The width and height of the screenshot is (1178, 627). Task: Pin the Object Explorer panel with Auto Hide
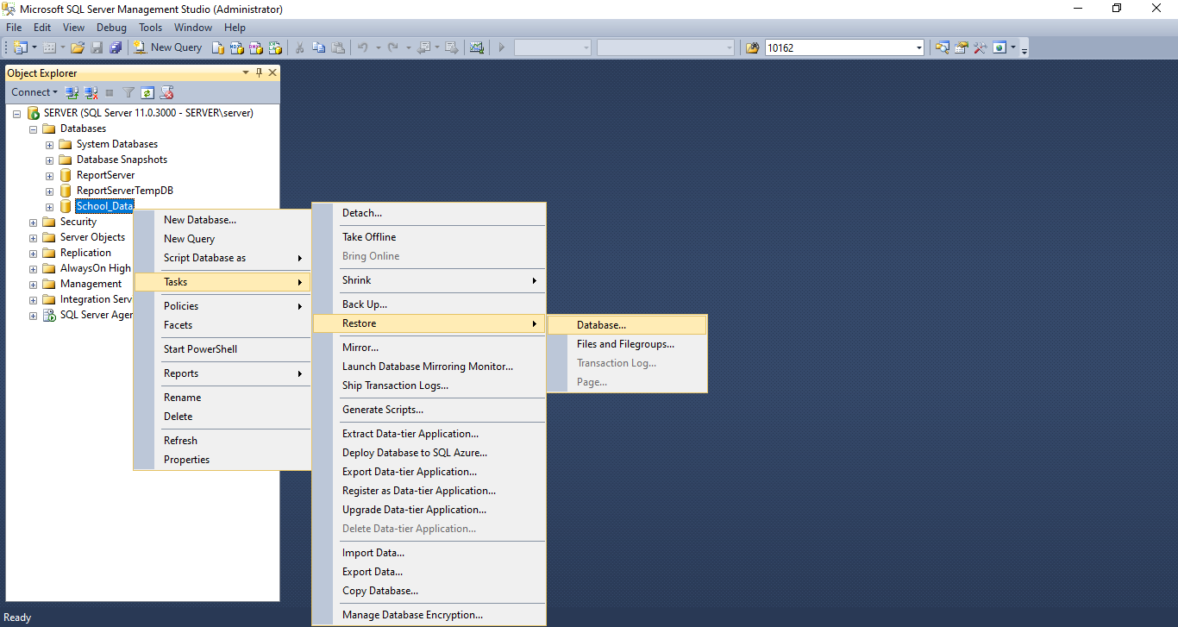click(260, 73)
